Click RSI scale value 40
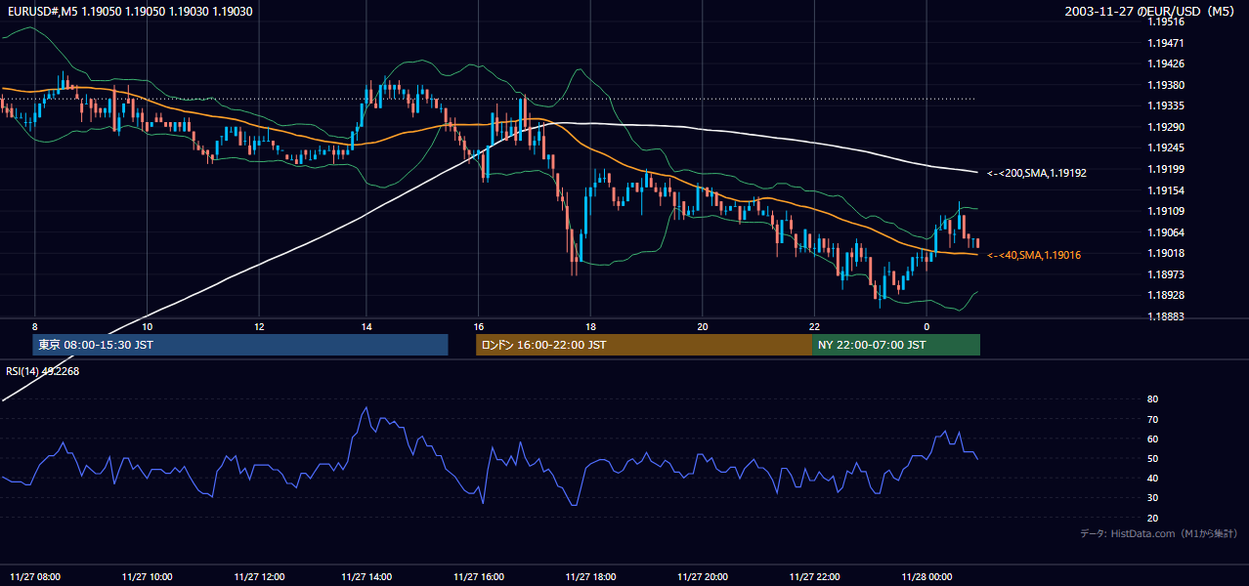 (x=1152, y=479)
